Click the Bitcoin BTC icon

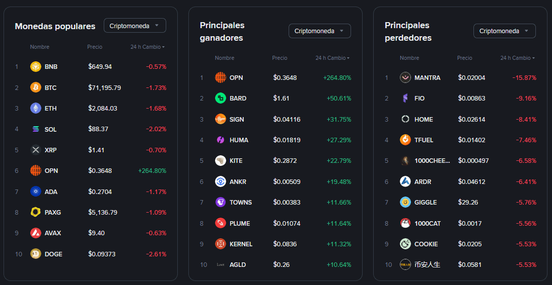point(36,87)
